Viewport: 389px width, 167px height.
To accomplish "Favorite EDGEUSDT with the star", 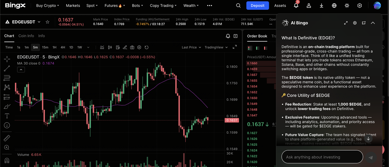I will pyautogui.click(x=47, y=22).
